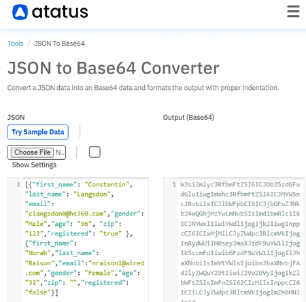Image resolution: width=306 pixels, height=302 pixels.
Task: Click the "Constantin" value in JSON editor
Action: [107, 184]
